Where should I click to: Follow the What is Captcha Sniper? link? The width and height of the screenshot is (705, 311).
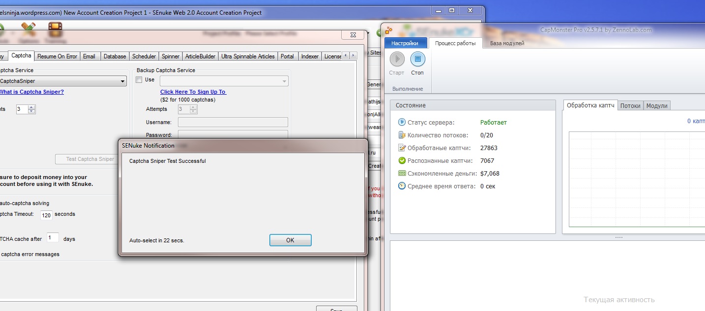click(x=31, y=92)
